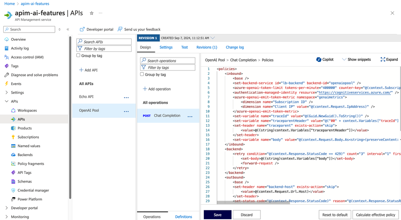Image resolution: width=401 pixels, height=220 pixels.
Task: Open Credential manager page
Action: point(33,190)
